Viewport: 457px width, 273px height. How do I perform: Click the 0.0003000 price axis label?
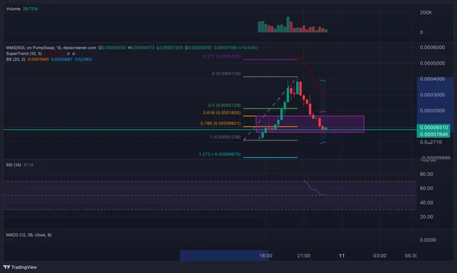pyautogui.click(x=432, y=95)
